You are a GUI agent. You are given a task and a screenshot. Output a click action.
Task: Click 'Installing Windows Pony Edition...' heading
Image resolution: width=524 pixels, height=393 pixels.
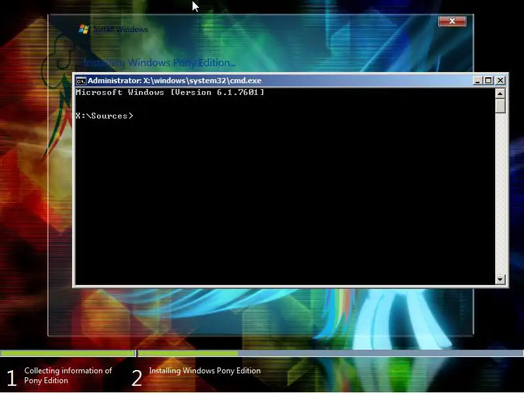click(160, 62)
